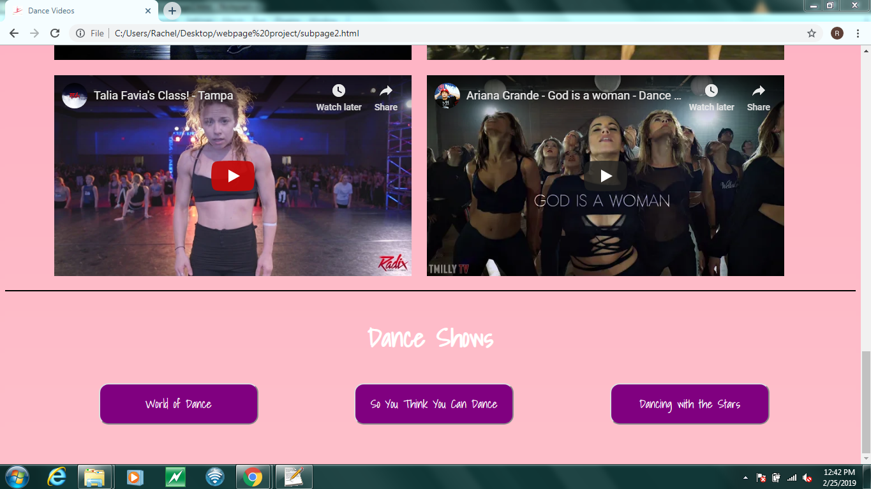Show hidden system tray icons

[746, 478]
